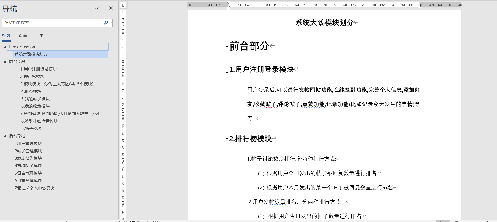Screen dimensions: 497x222
Task: Go to 5留言管理模块 heading
Action: 28,173
